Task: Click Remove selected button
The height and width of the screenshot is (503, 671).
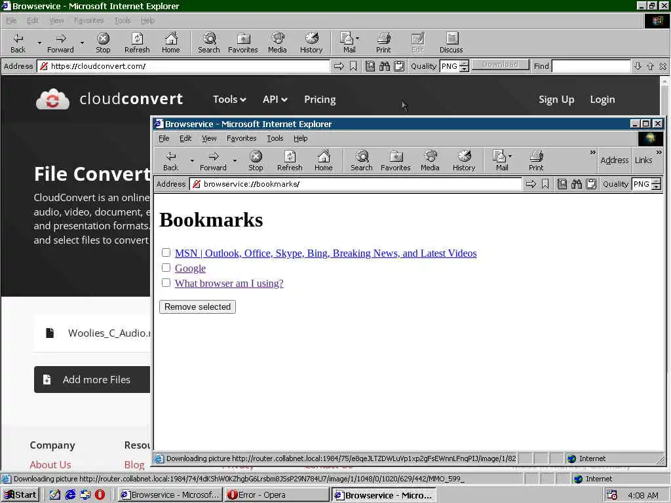Action: pyautogui.click(x=197, y=307)
